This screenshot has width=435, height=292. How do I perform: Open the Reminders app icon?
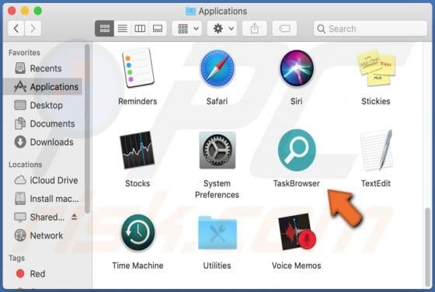pyautogui.click(x=138, y=68)
